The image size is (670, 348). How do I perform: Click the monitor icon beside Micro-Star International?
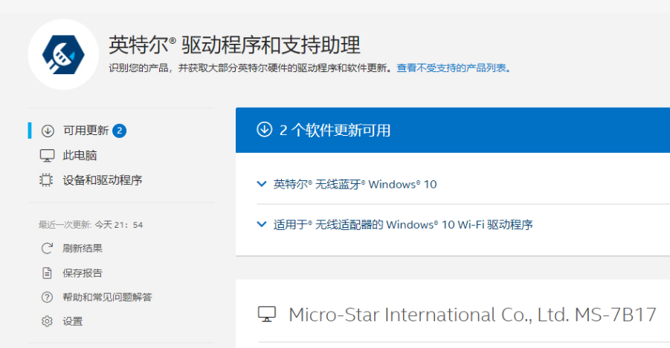pyautogui.click(x=267, y=314)
